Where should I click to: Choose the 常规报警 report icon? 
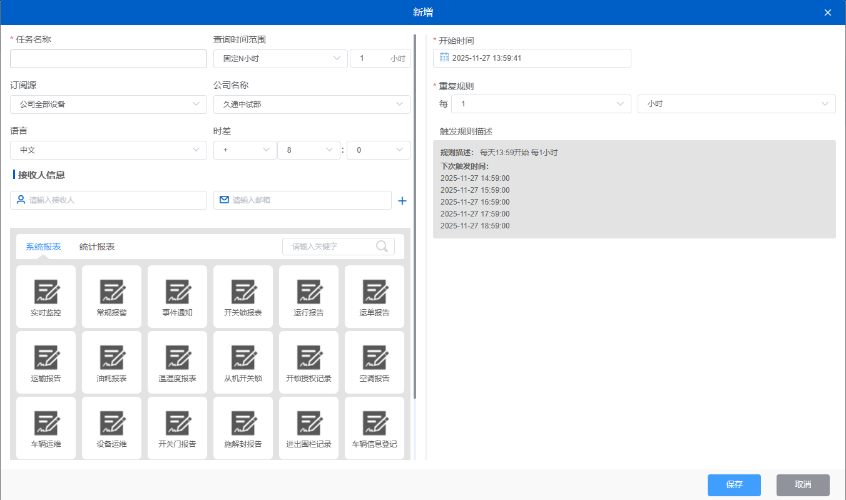tap(111, 293)
